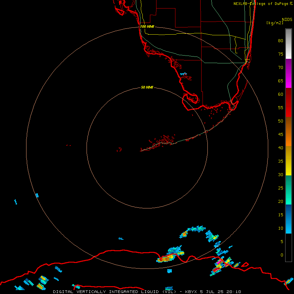The image size is (294, 294).
Task: Click the kg/m2 units label
Action: pyautogui.click(x=275, y=23)
